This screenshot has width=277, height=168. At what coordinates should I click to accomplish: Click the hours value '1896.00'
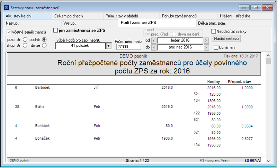click(214, 101)
